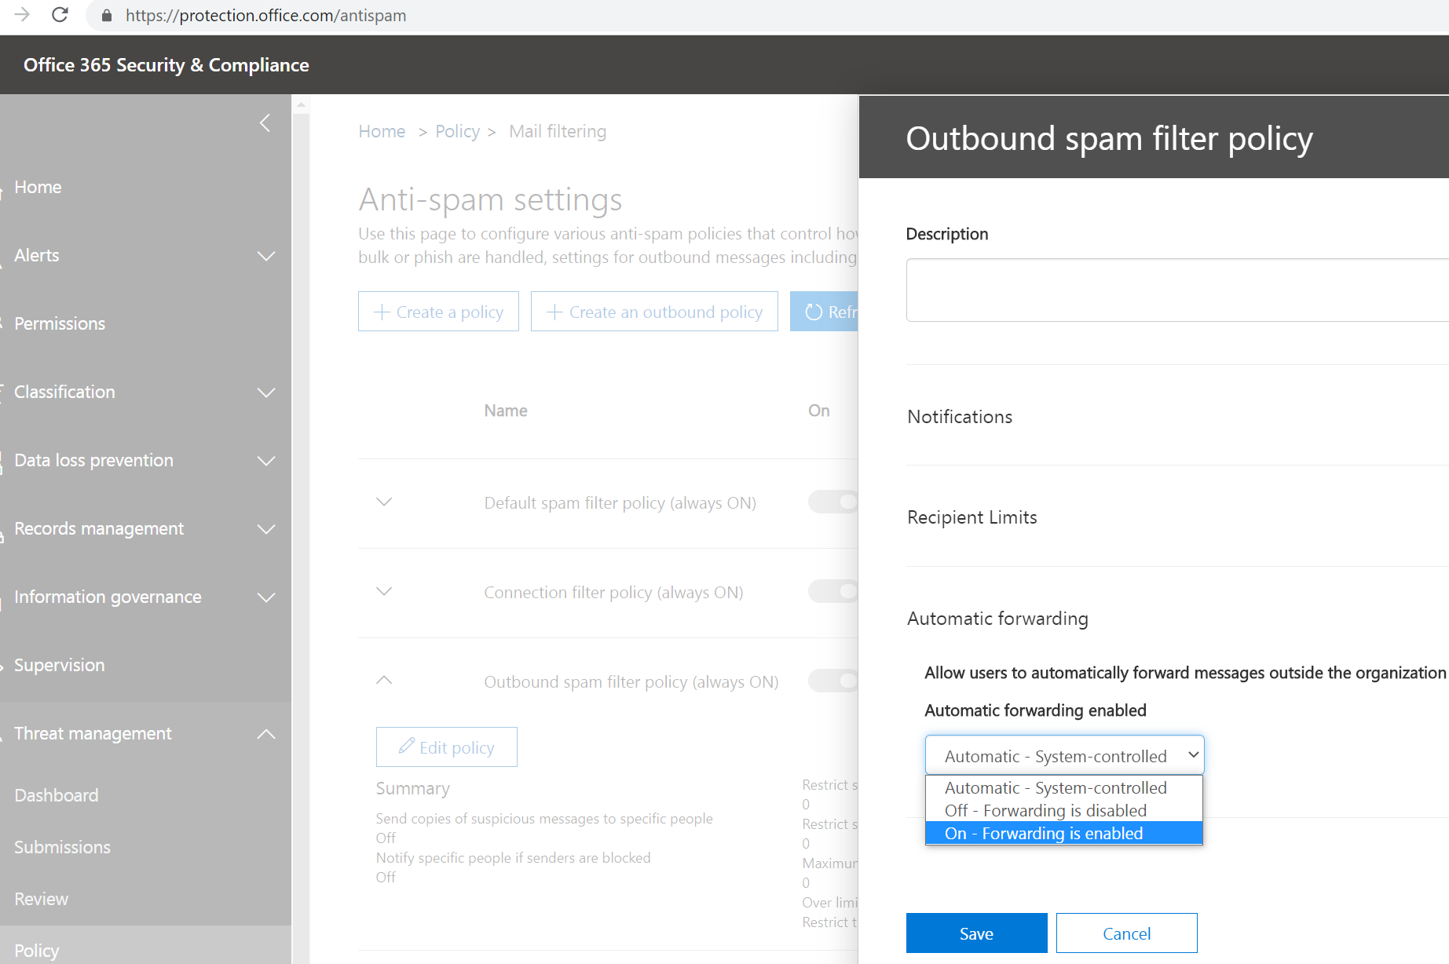Click Create a policy button
1449x964 pixels.
[438, 312]
